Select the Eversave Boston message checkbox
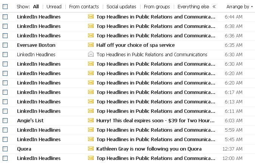Viewport: 255px width, 163px height. [x=5, y=45]
